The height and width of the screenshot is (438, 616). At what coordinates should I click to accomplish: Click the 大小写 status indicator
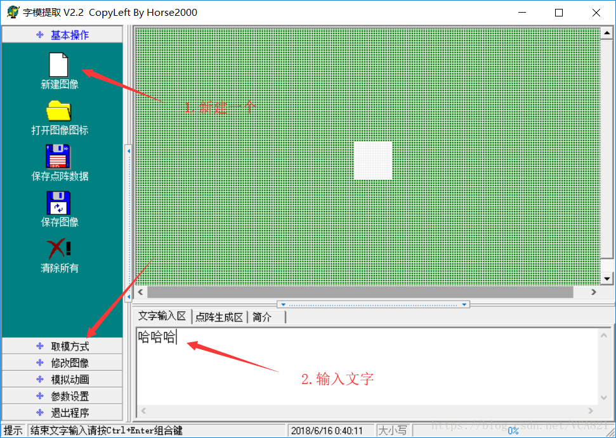[393, 430]
